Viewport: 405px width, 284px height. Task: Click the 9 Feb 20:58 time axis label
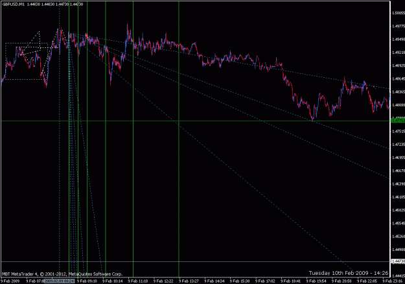coord(341,281)
